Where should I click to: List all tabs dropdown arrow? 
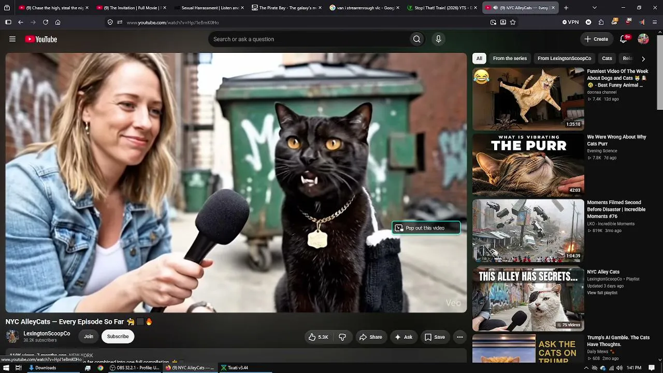tap(594, 8)
